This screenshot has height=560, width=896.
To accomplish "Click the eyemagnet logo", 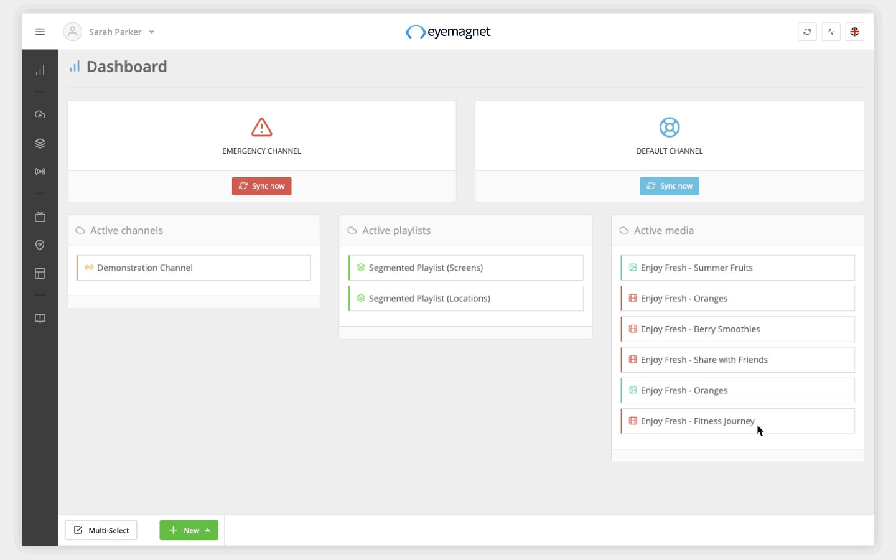I will pyautogui.click(x=448, y=32).
